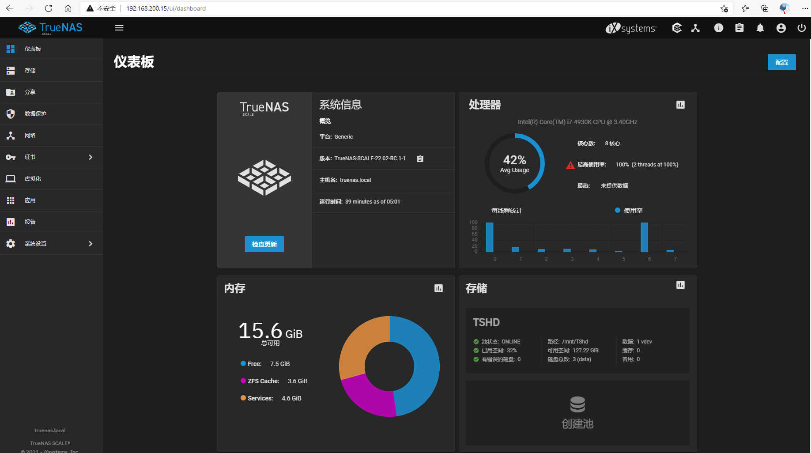Open 虚拟化 menu item

pos(51,179)
